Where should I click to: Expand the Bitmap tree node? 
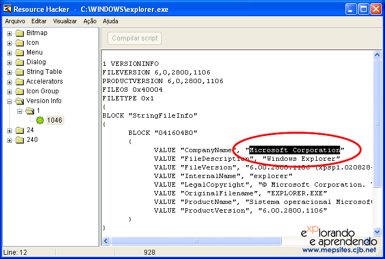[x=9, y=33]
